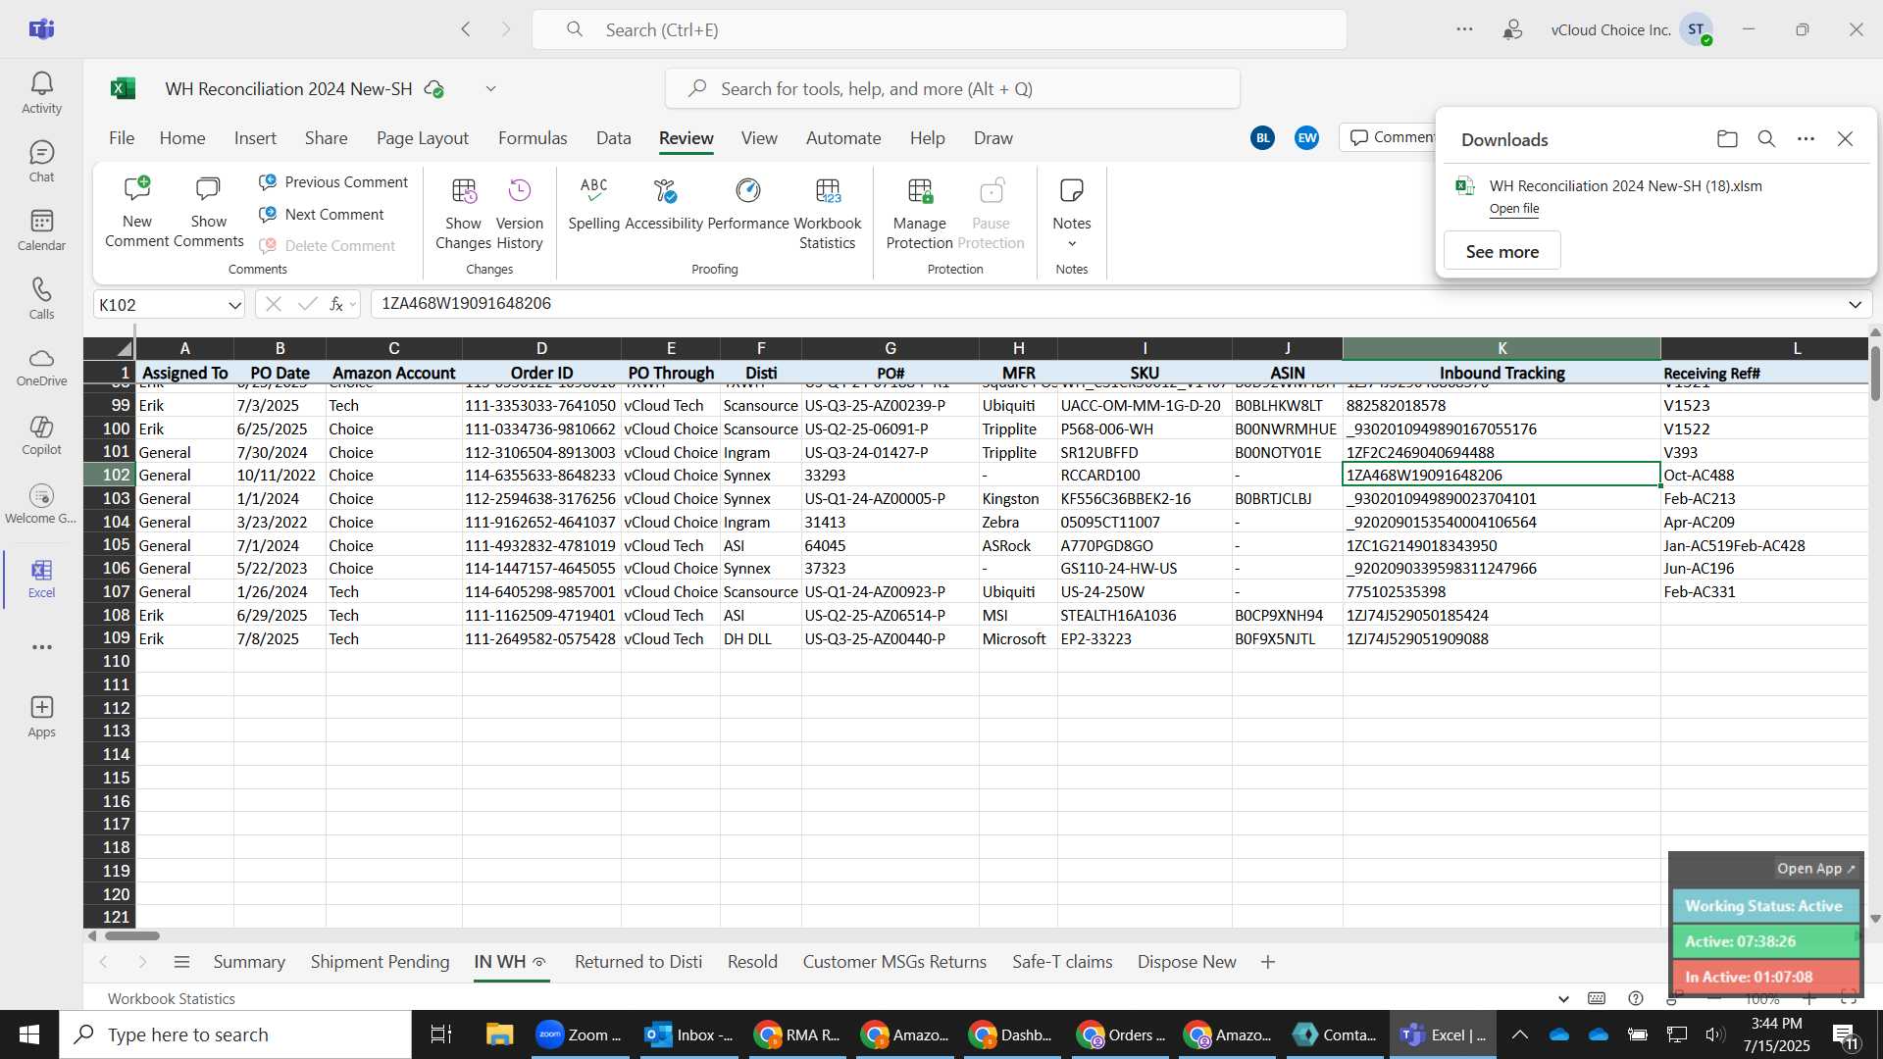Switch to the Summary sheet tab
Screen dimensions: 1883x1059
click(x=249, y=962)
